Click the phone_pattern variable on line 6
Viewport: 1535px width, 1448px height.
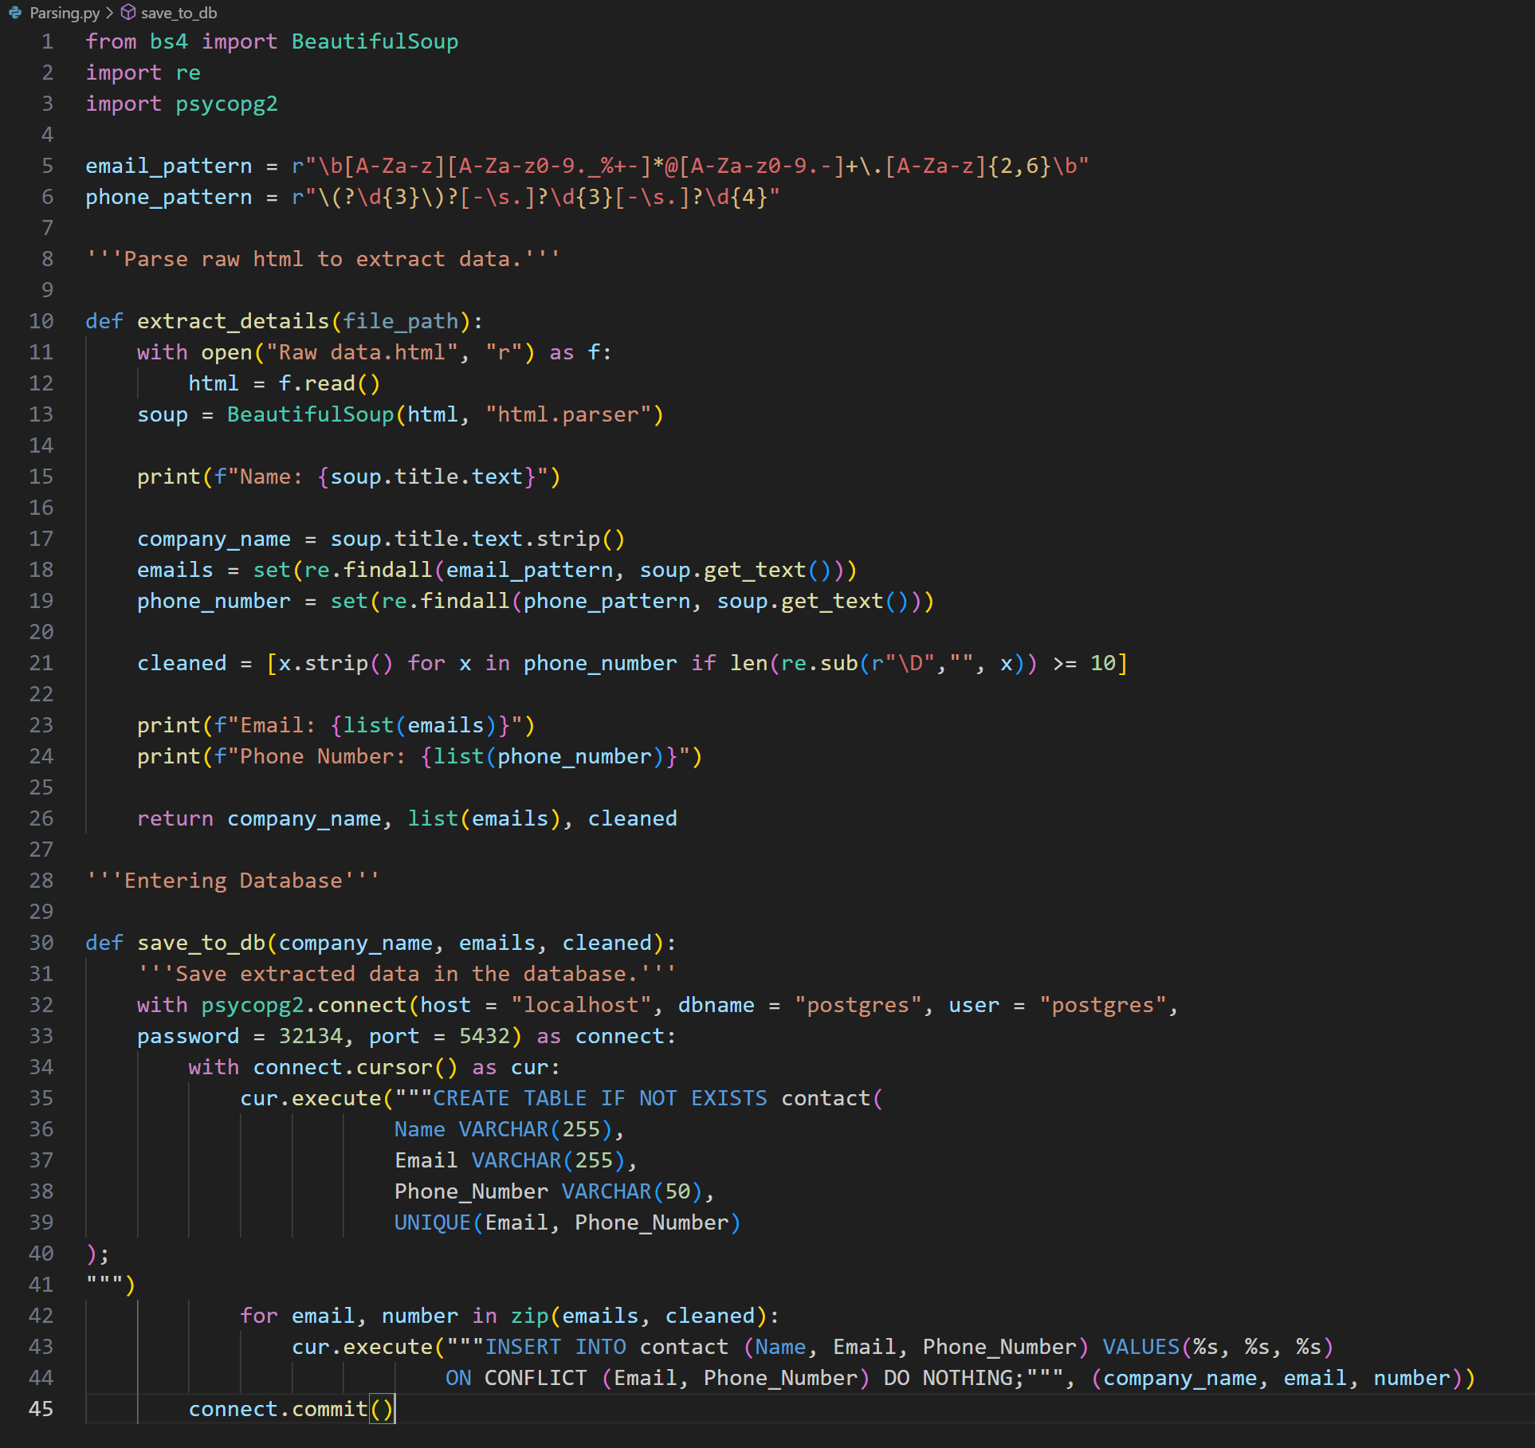[x=168, y=197]
